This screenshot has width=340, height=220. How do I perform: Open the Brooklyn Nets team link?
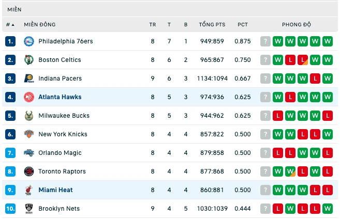click(x=59, y=209)
